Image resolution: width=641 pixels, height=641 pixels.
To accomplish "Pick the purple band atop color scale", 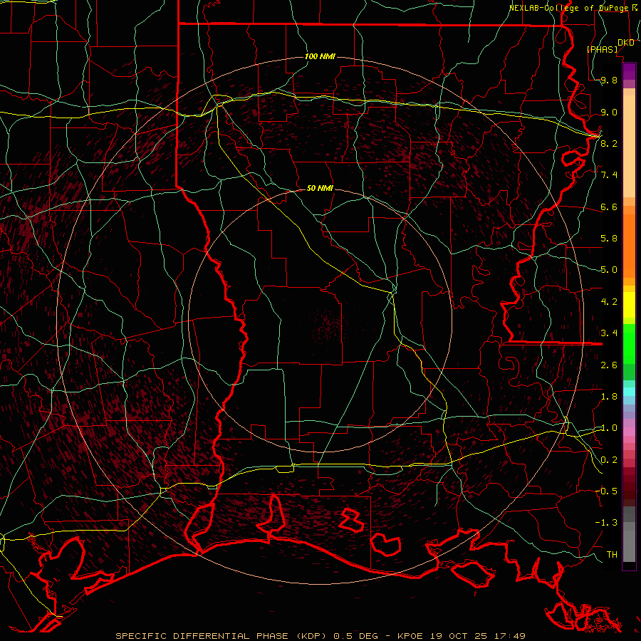I will coord(629,71).
